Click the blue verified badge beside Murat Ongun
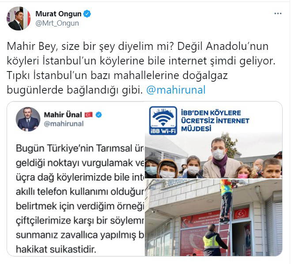The image size is (291, 264). click(x=87, y=14)
